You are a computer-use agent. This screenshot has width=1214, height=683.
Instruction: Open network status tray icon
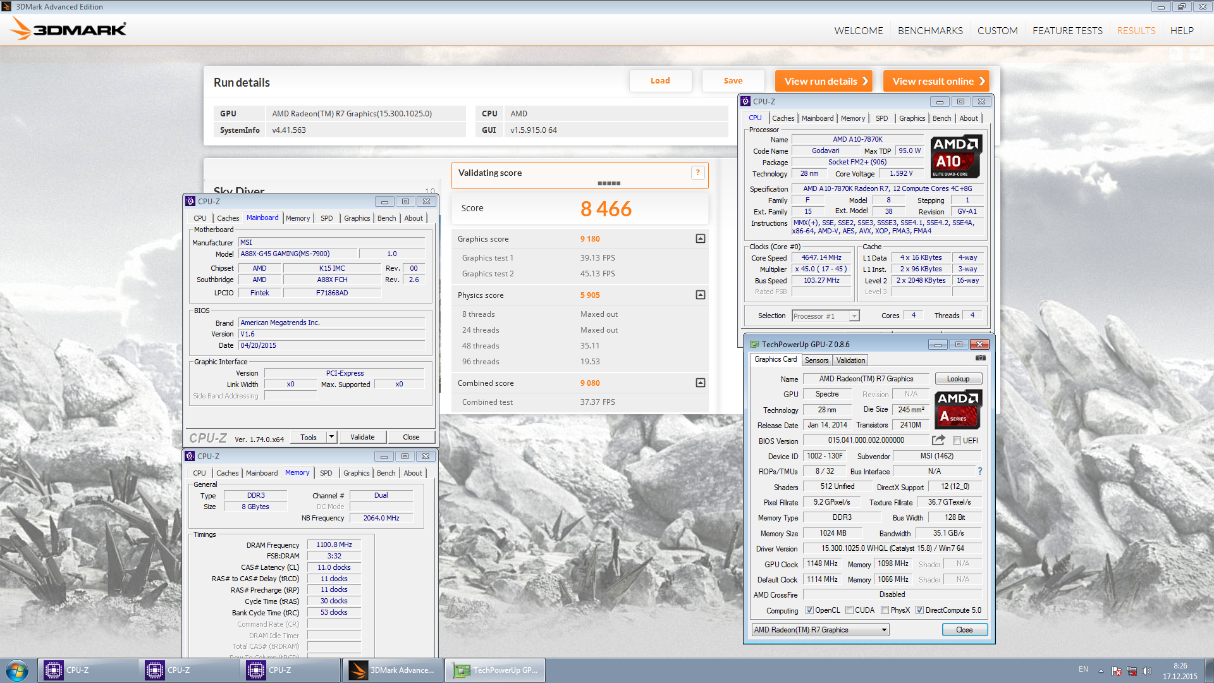point(1132,670)
